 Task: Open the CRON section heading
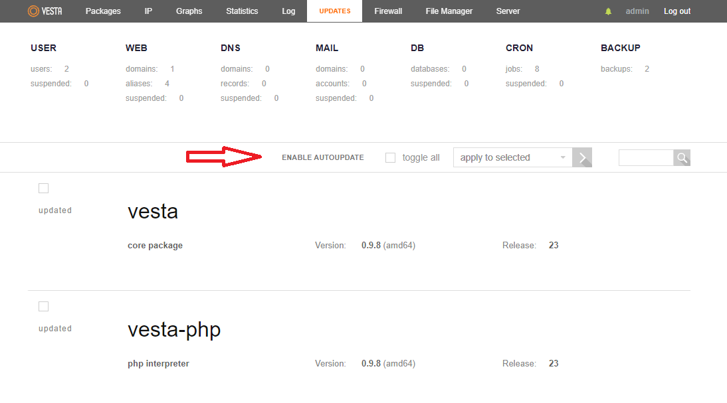pos(519,48)
